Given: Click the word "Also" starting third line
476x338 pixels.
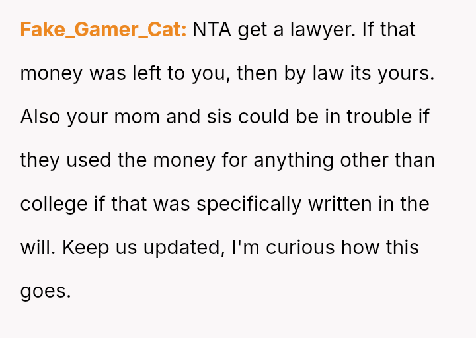Looking at the screenshot, I should point(41,117).
